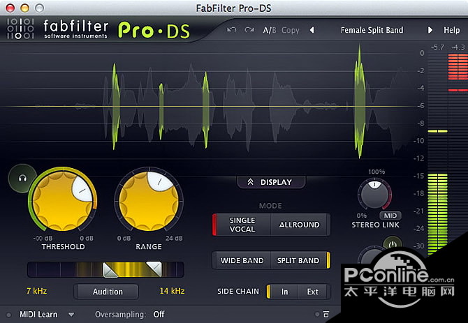Click the Threshold knob
This screenshot has width=468, height=323.
click(62, 201)
